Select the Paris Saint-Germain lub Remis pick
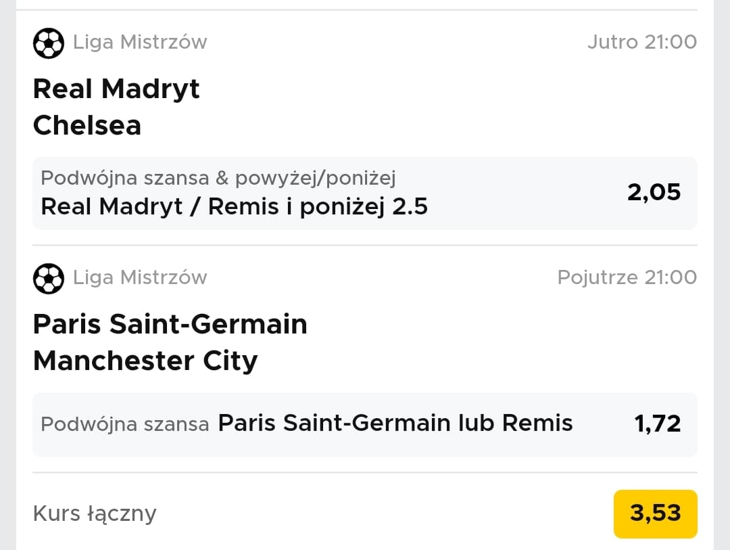 (x=395, y=423)
